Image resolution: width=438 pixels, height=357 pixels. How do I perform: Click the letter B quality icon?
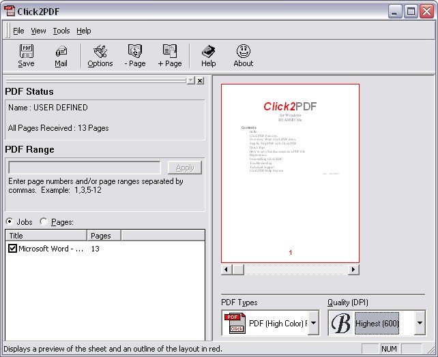click(x=341, y=323)
